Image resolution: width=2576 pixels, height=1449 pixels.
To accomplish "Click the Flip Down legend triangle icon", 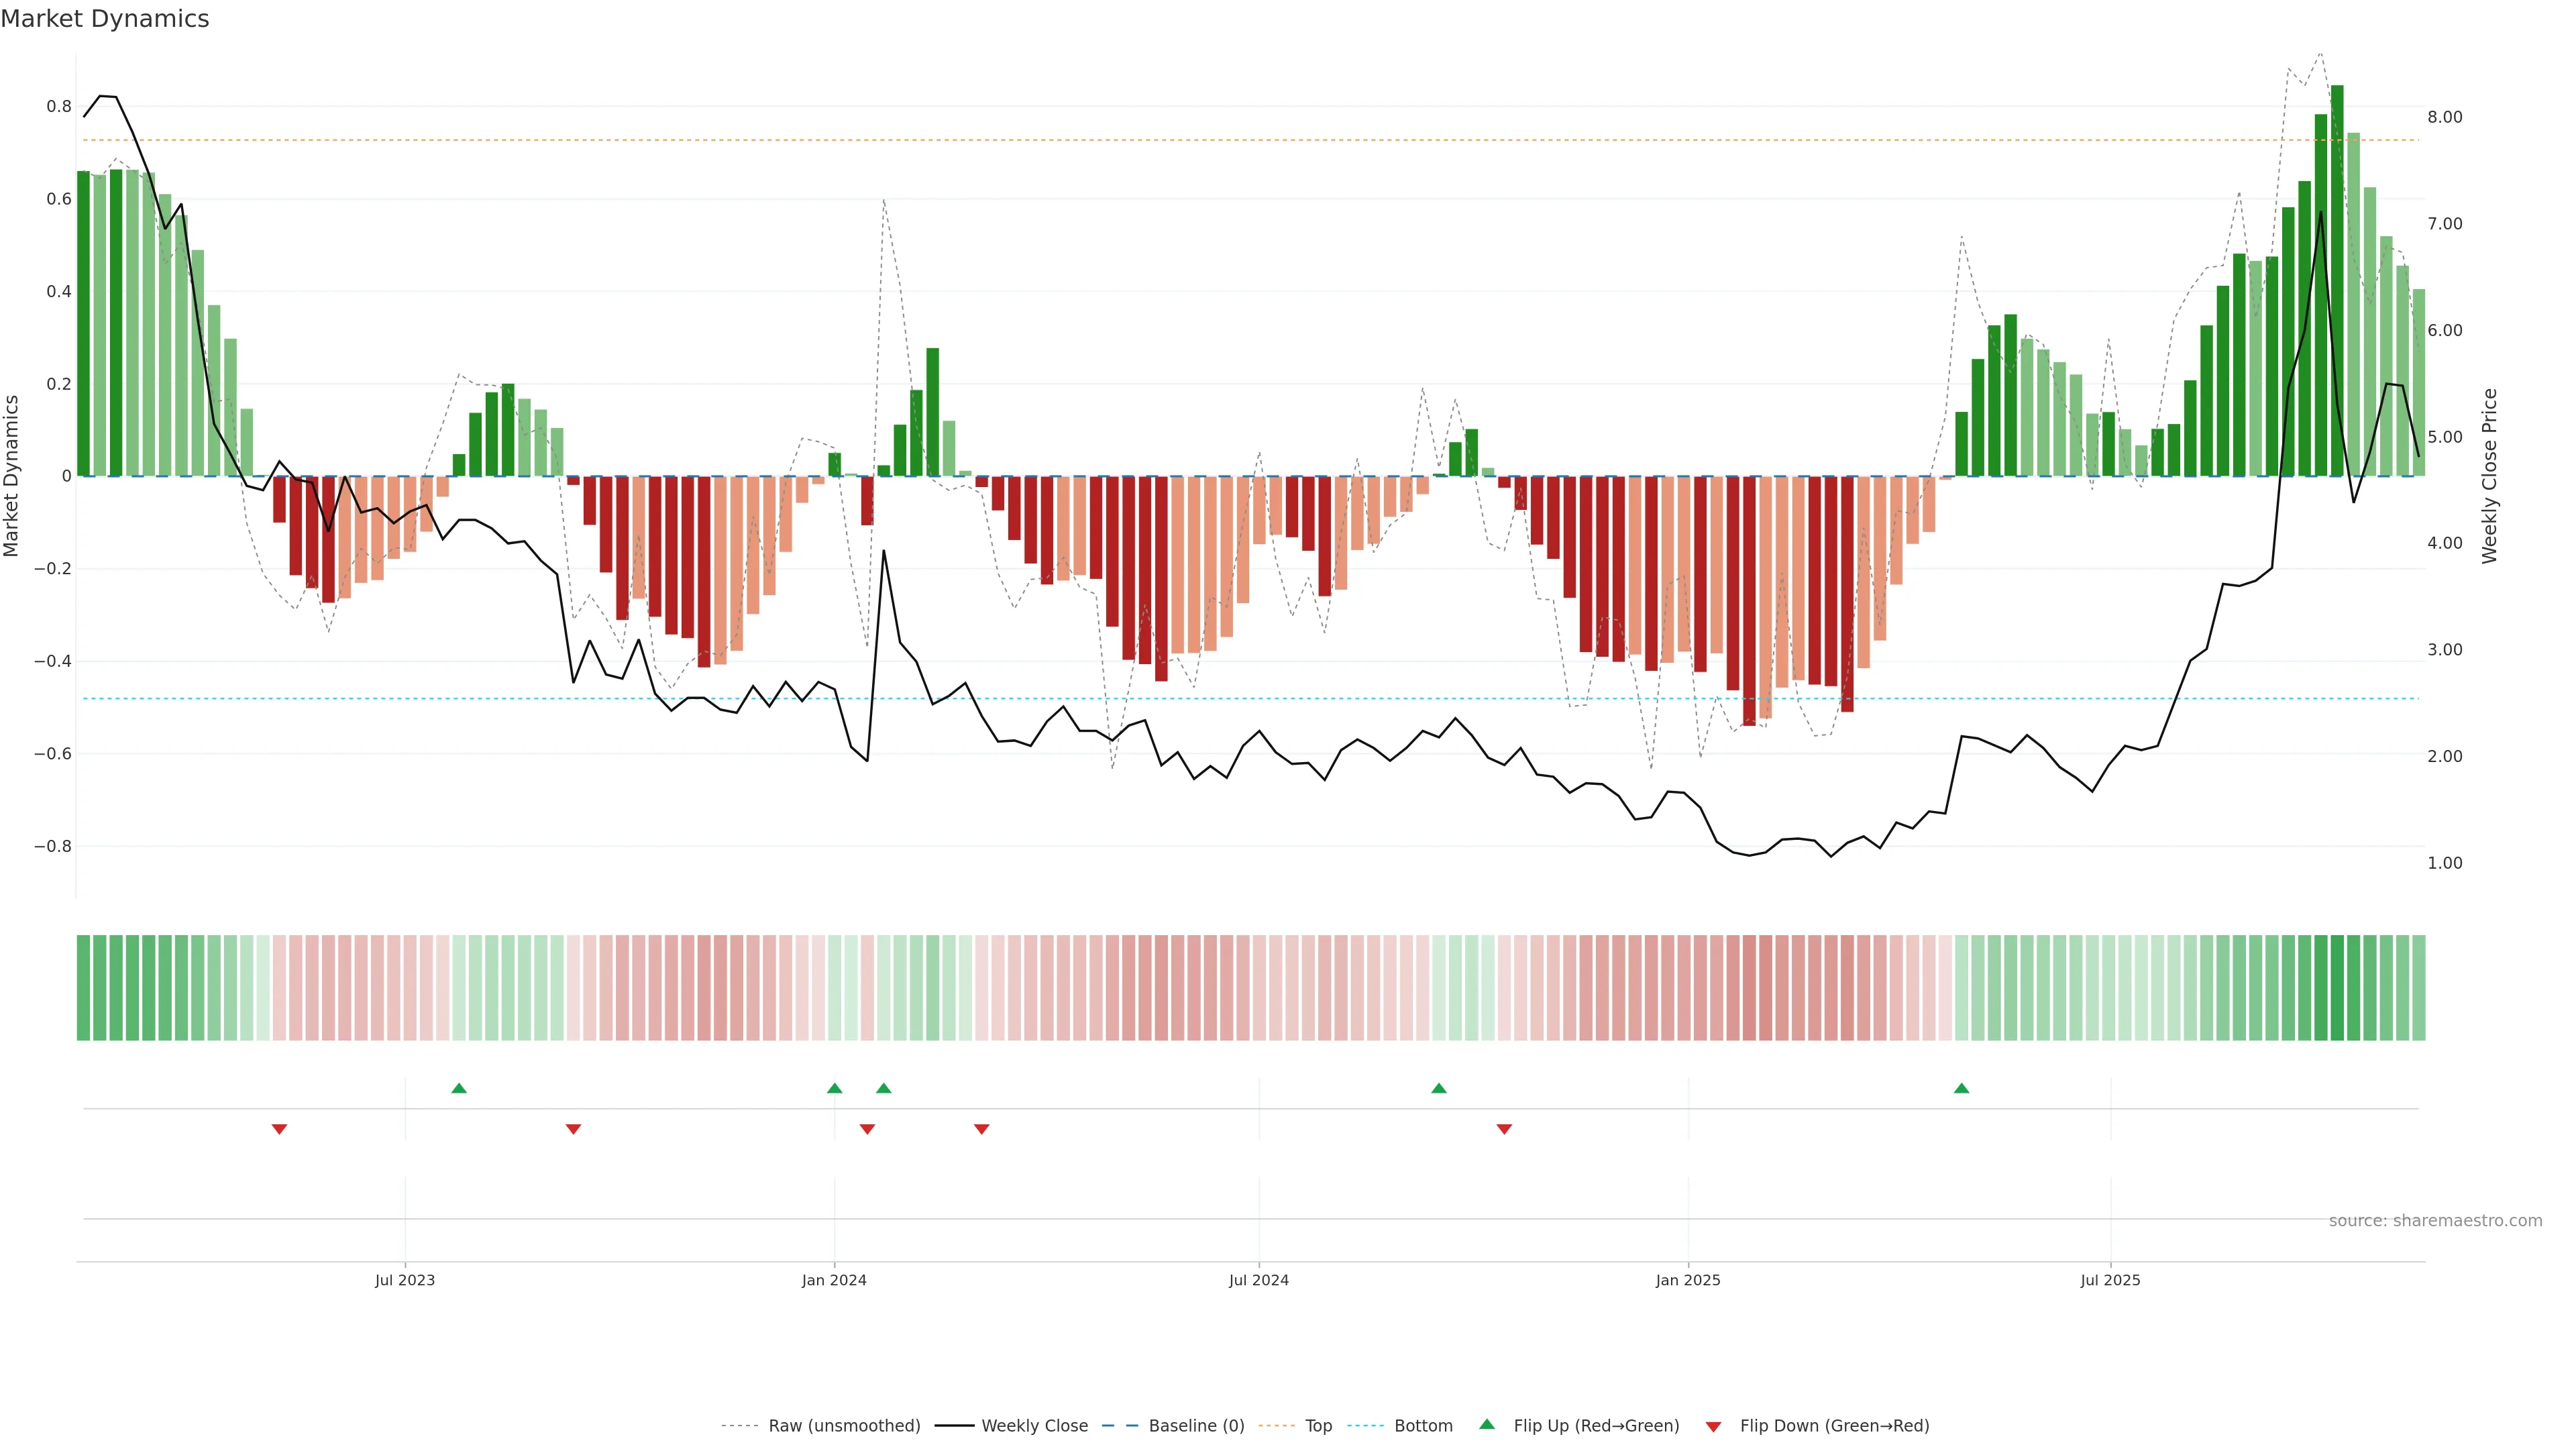I will click(x=1713, y=1426).
